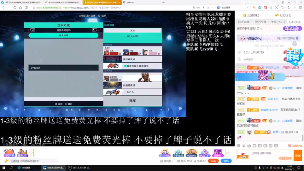Viewport: 304px width, 171px height.
Task: Switch to the second browser tab
Action: coord(62,2)
